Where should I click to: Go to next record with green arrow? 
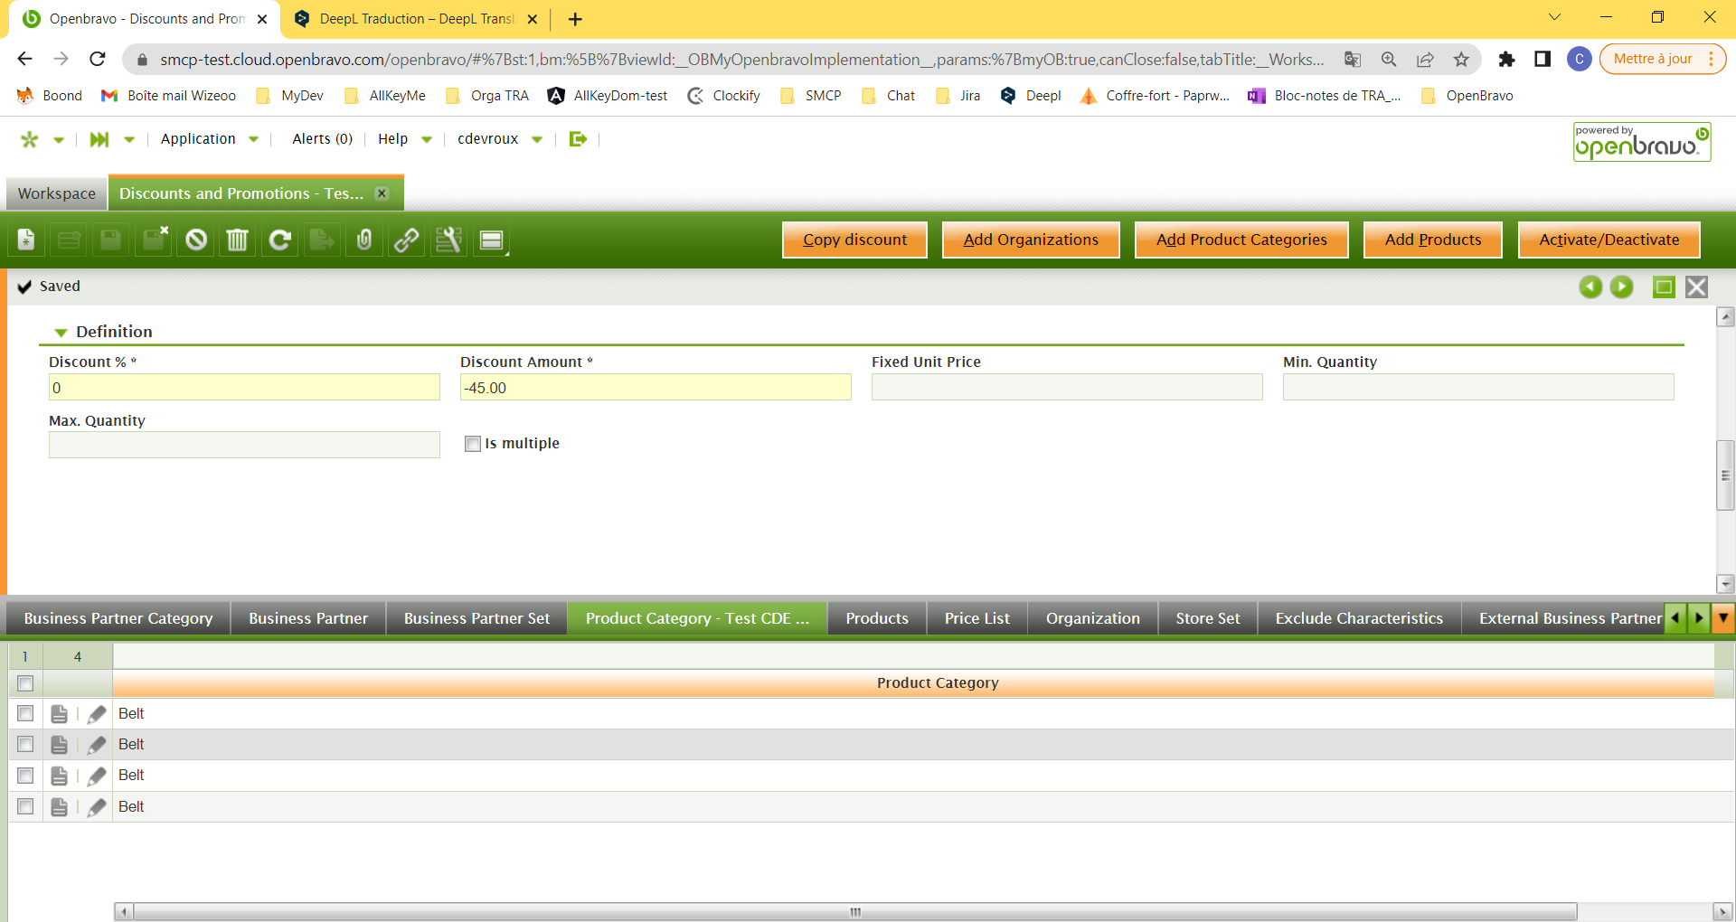1621,287
